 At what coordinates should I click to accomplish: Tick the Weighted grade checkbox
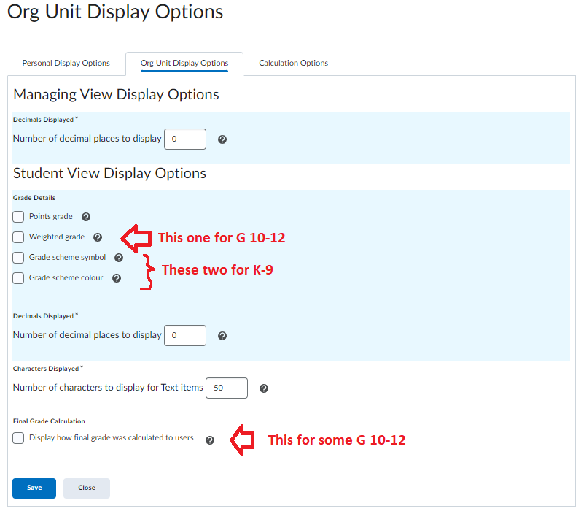(x=18, y=237)
